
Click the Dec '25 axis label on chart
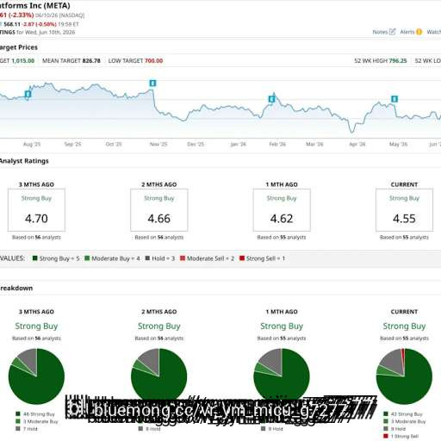pos(196,144)
